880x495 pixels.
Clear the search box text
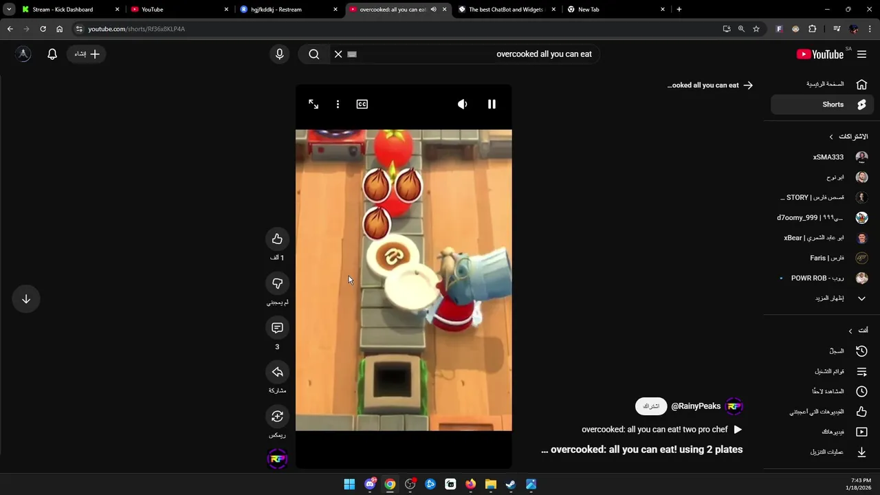point(338,54)
